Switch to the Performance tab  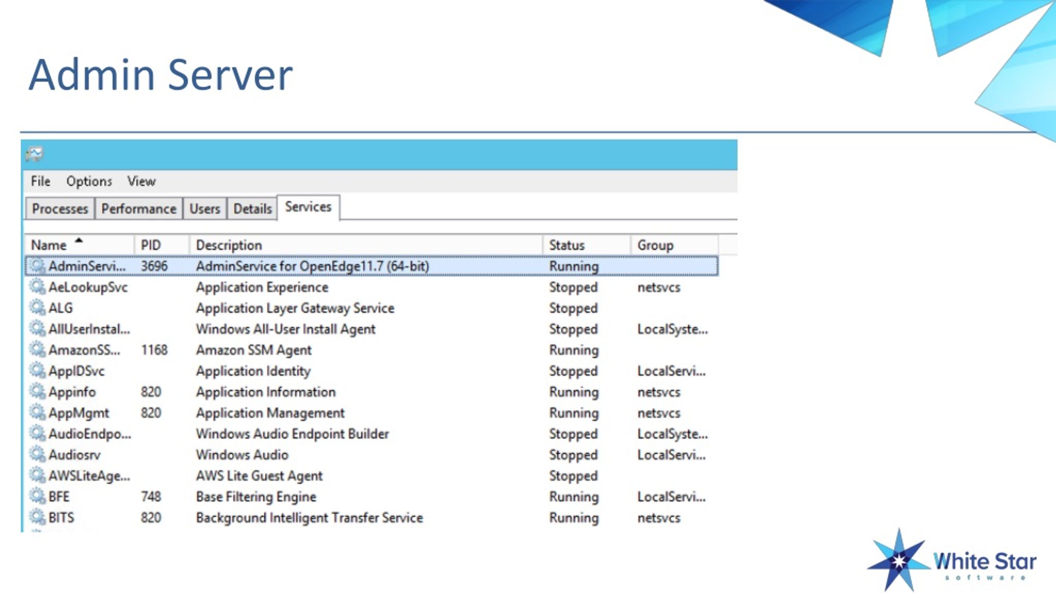[x=139, y=209]
